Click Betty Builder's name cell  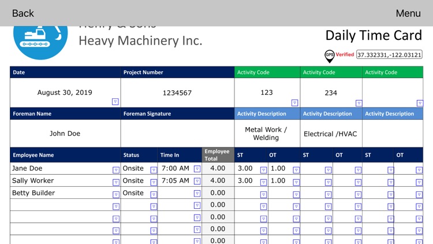click(62, 193)
